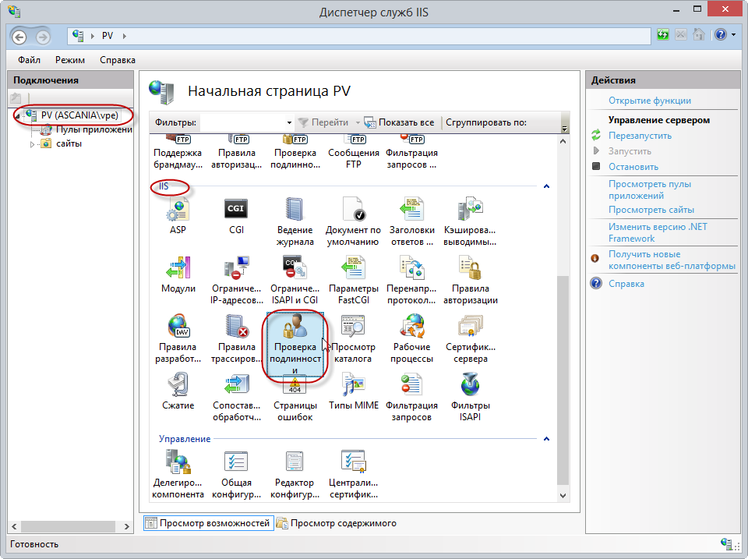The height and width of the screenshot is (559, 748).
Task: Expand the filter toolbar overflow arrow
Action: [564, 129]
